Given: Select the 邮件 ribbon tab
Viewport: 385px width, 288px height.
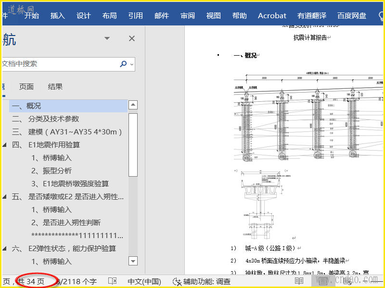Looking at the screenshot, I should pyautogui.click(x=162, y=16).
